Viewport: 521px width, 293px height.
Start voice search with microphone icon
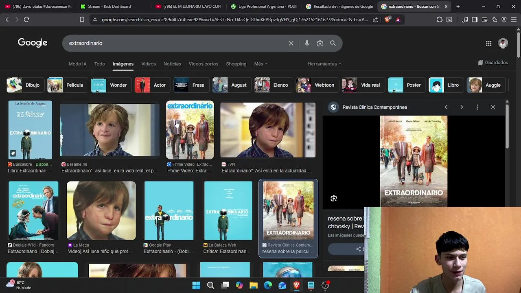(x=307, y=43)
